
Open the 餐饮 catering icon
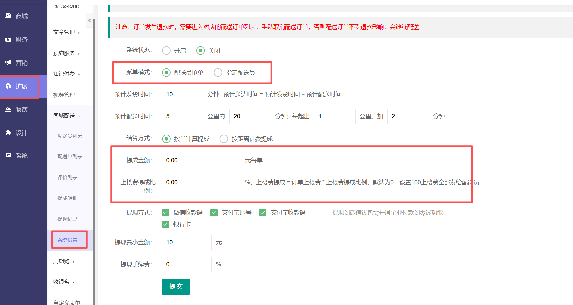[8, 109]
